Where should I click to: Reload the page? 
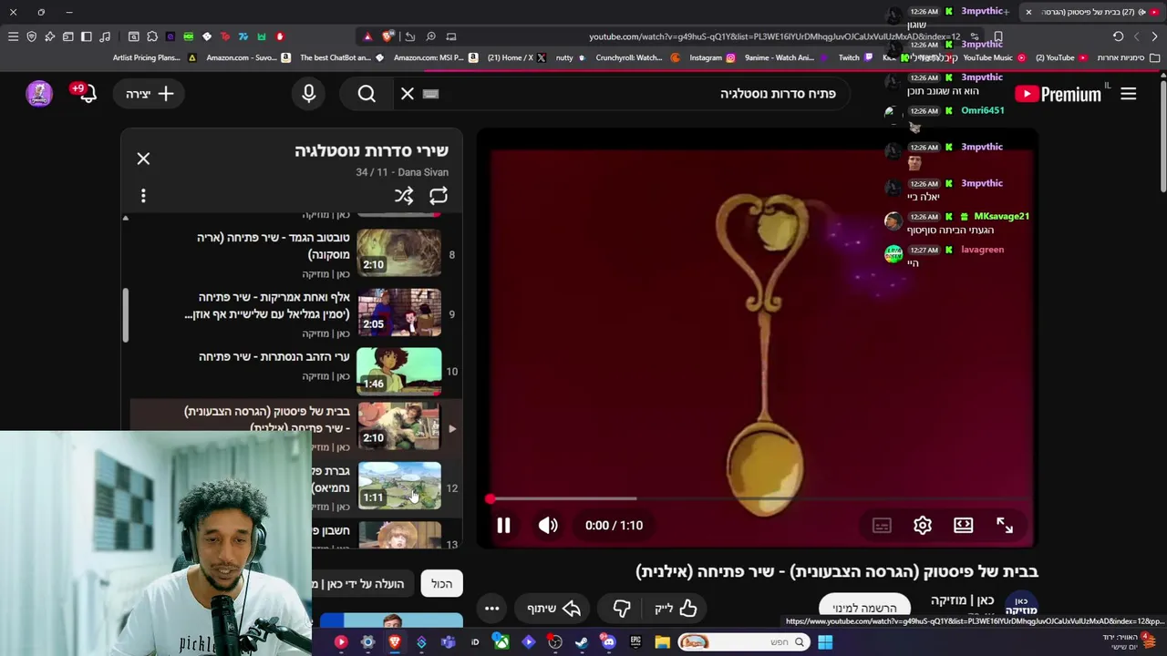point(1118,36)
